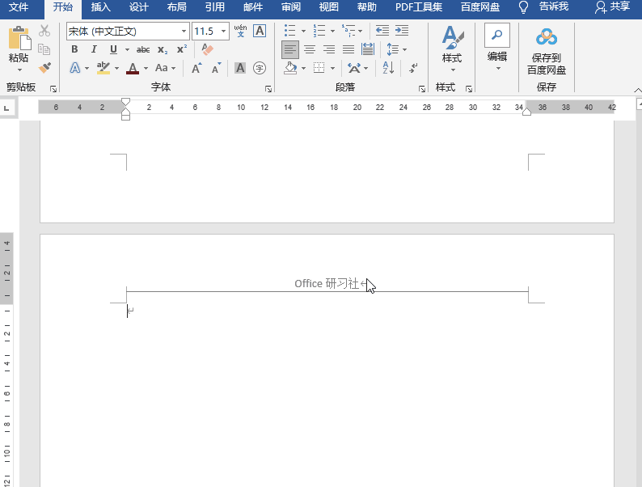Open the borders dropdown arrow

pos(332,69)
